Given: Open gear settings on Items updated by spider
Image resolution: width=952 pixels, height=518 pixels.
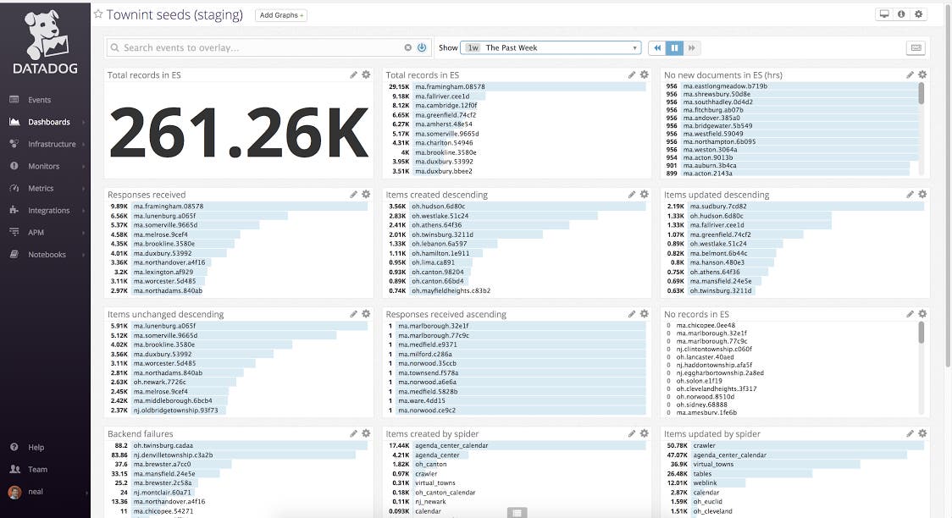Looking at the screenshot, I should [922, 433].
